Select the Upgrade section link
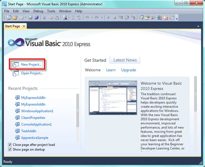The image size is (205, 167). (128, 70)
